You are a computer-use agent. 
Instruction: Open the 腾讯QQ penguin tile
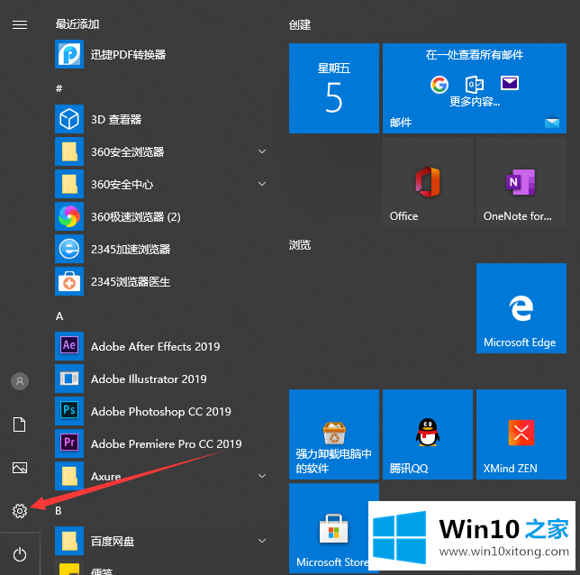[428, 434]
